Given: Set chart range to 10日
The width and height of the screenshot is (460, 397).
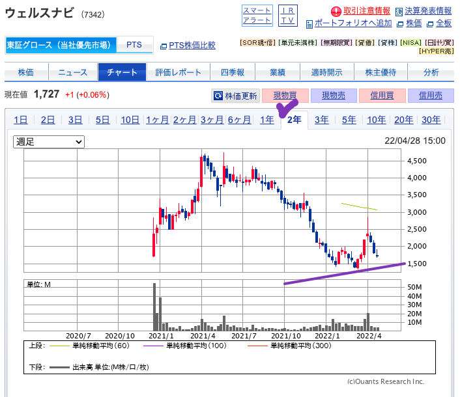Looking at the screenshot, I should point(130,120).
